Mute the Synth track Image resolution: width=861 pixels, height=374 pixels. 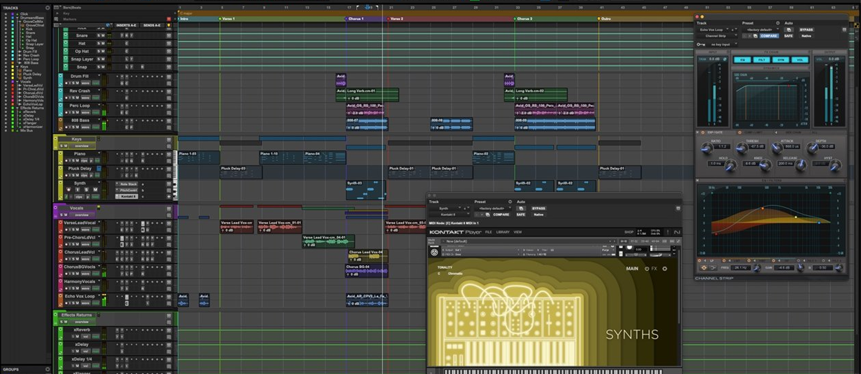[x=95, y=190]
